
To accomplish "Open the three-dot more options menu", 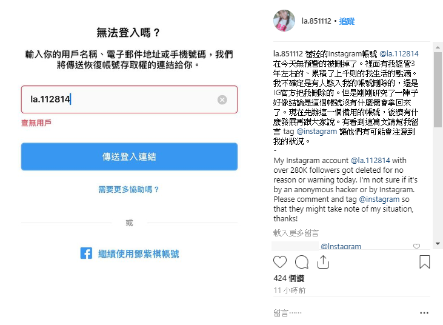I will [424, 313].
